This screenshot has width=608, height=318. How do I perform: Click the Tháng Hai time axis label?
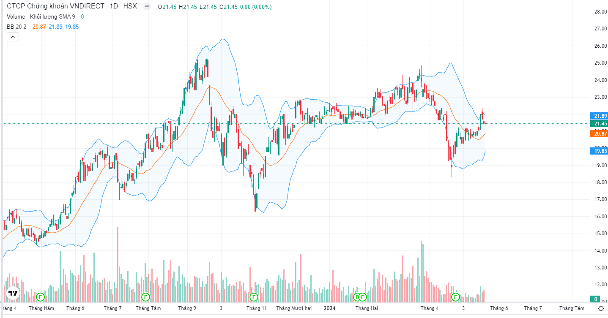click(x=367, y=309)
